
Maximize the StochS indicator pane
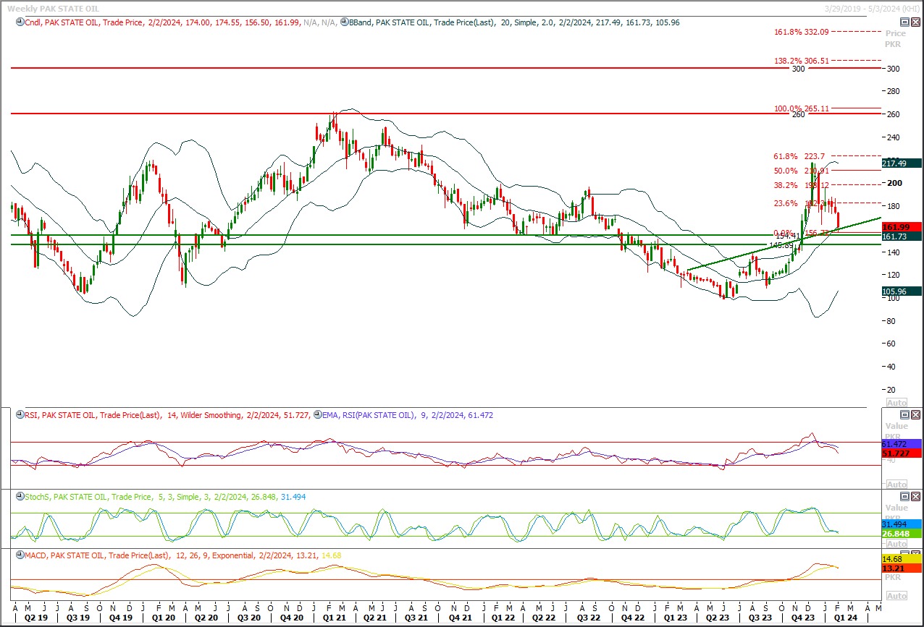click(x=904, y=497)
